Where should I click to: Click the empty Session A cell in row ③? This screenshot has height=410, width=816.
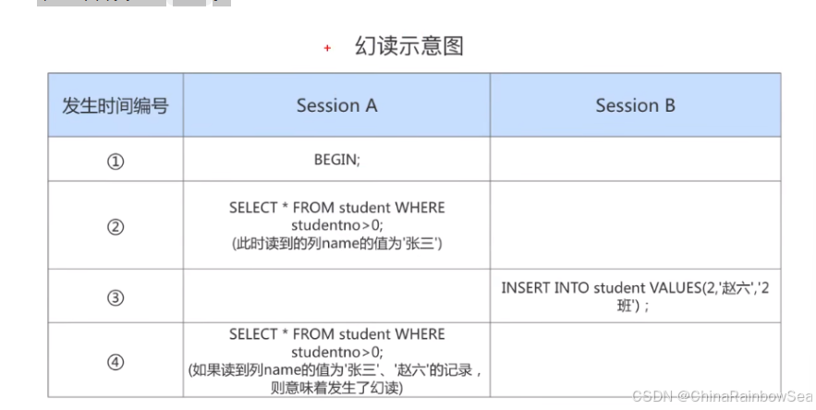[x=336, y=297]
